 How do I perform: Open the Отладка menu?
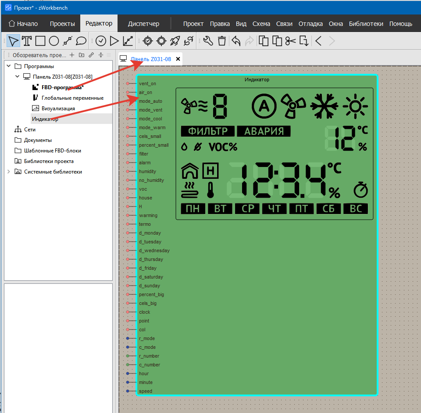[x=310, y=24]
